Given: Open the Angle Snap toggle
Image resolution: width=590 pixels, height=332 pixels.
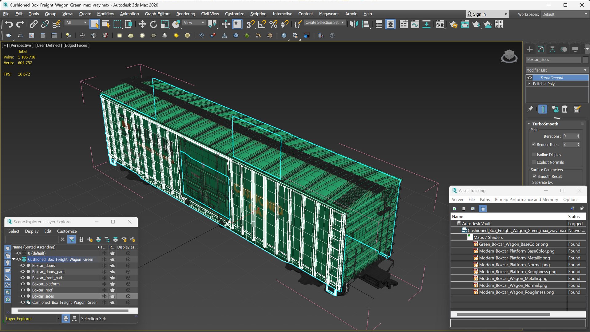Looking at the screenshot, I should click(262, 24).
